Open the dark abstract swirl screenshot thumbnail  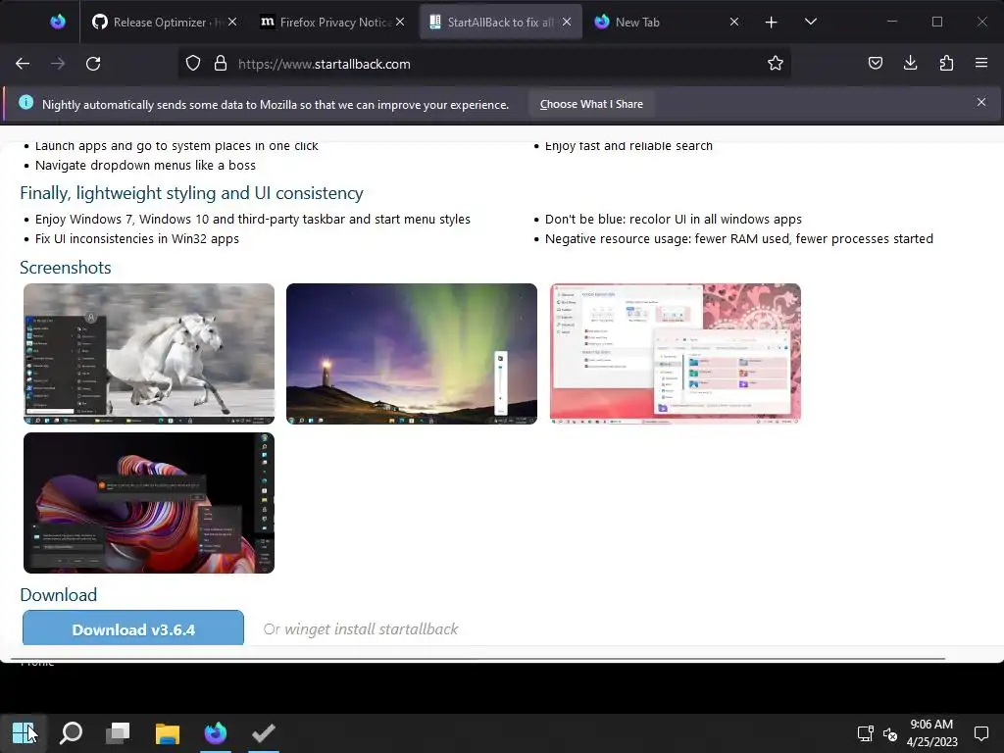[x=149, y=503]
